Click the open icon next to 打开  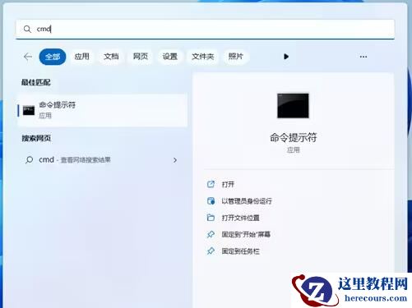pyautogui.click(x=211, y=184)
